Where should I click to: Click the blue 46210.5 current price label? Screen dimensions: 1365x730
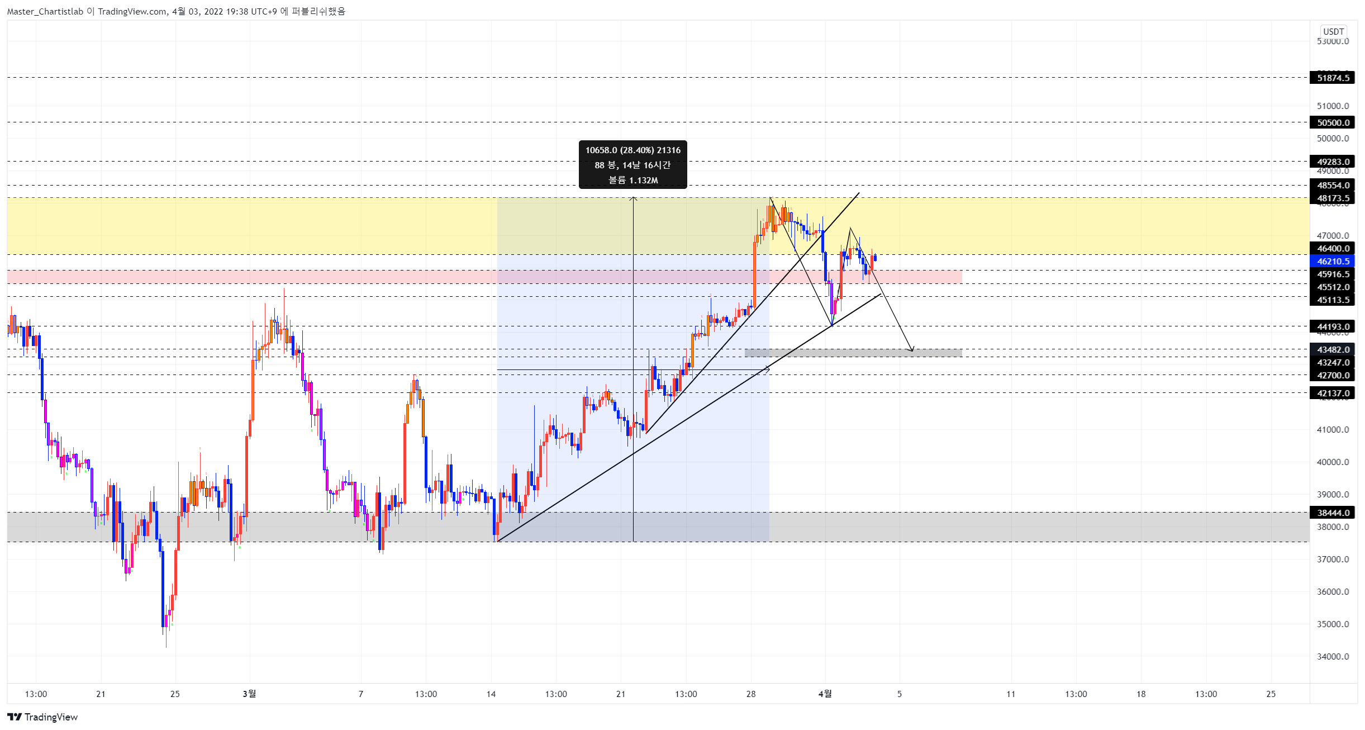(x=1333, y=261)
